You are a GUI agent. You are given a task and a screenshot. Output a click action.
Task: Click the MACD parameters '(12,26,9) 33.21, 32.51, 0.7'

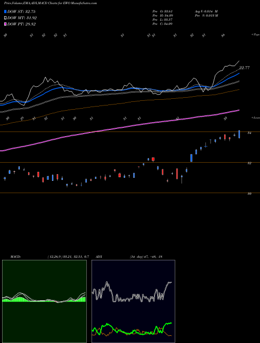coord(68,257)
